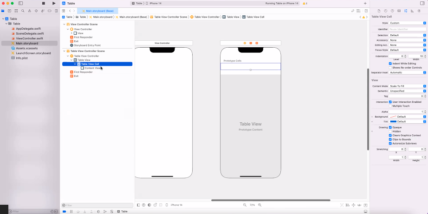This screenshot has height=214, width=428.
Task: Open the Semantic dropdown
Action: point(407,91)
